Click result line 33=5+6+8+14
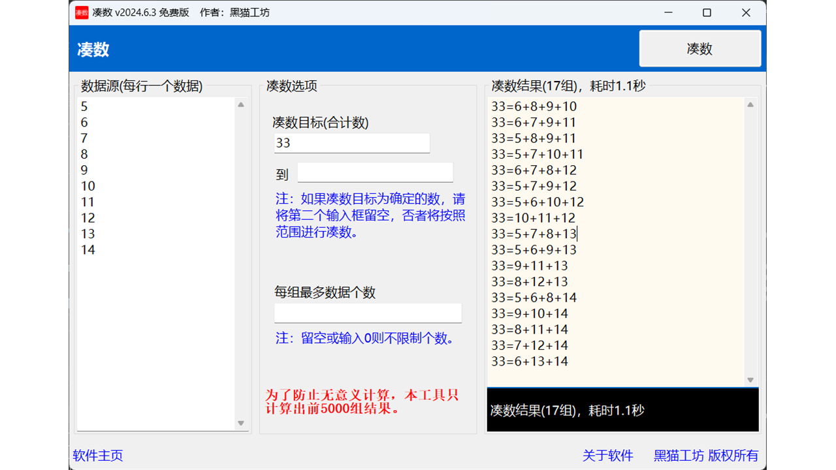This screenshot has width=836, height=470. 534,298
